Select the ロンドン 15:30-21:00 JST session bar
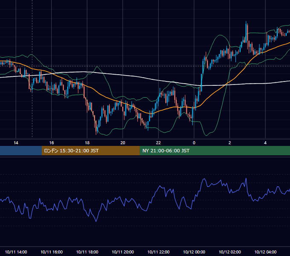290x256 pixels. pos(90,151)
